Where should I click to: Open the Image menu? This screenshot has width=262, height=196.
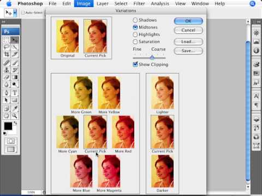click(x=84, y=3)
